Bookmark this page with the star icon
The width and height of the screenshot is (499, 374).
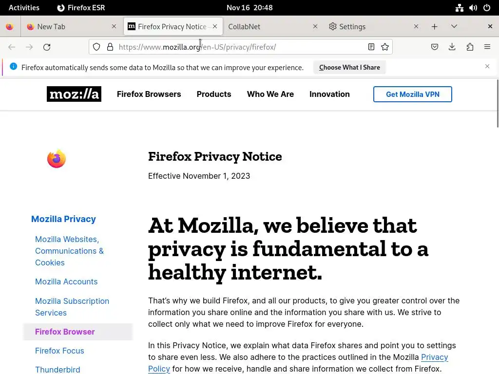[385, 47]
